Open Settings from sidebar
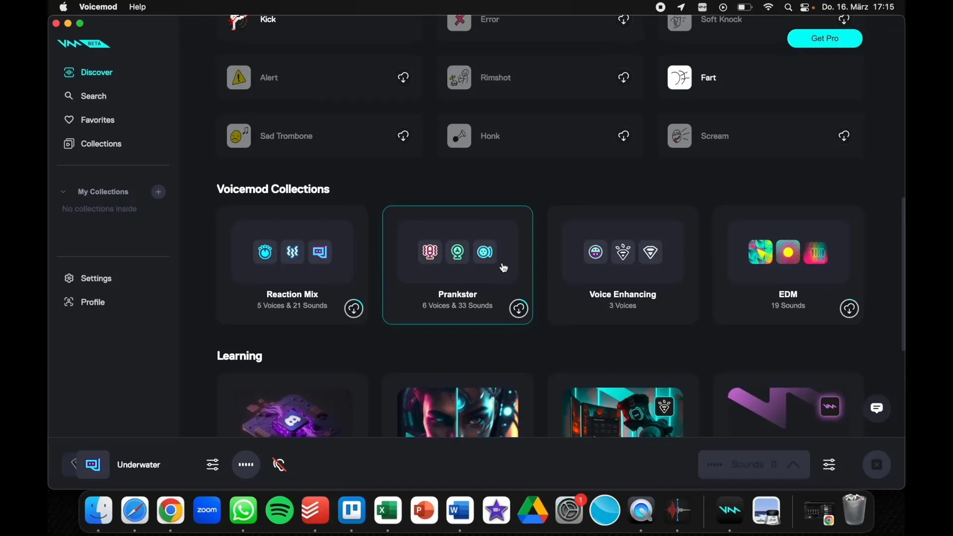The height and width of the screenshot is (536, 953). pyautogui.click(x=96, y=278)
